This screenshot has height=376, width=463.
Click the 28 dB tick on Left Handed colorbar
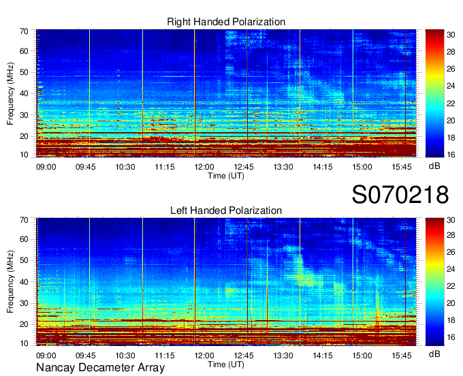(451, 236)
